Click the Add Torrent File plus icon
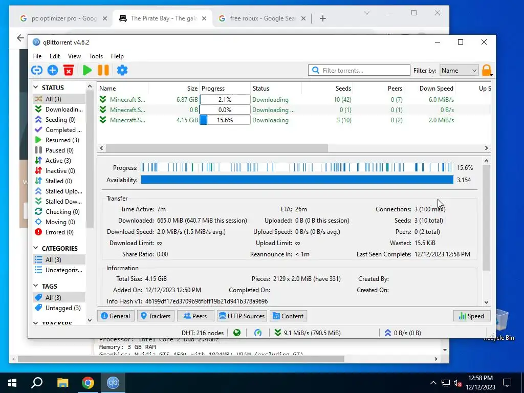 pos(53,70)
